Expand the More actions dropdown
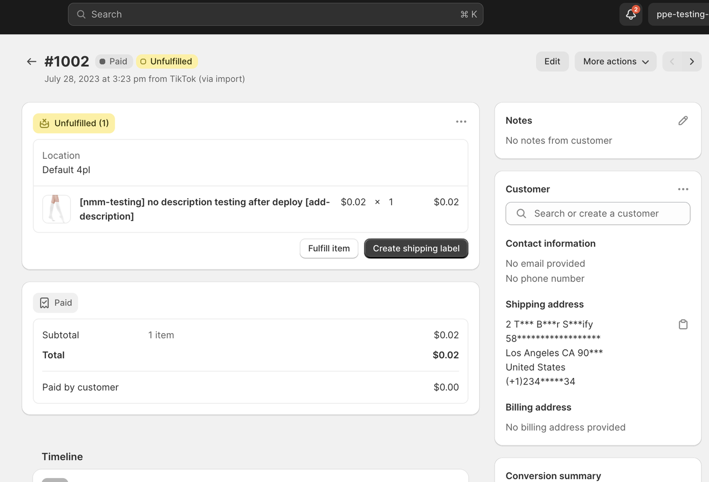 615,61
